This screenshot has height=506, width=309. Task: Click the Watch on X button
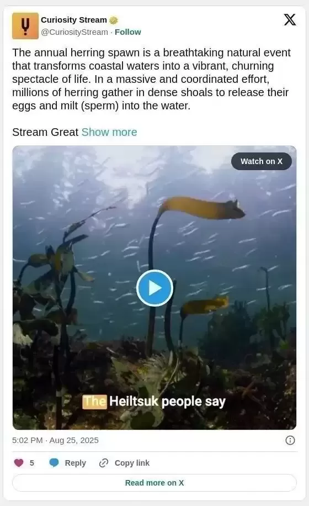tap(262, 161)
